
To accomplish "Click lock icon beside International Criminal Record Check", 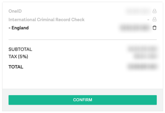I will click(x=154, y=19).
